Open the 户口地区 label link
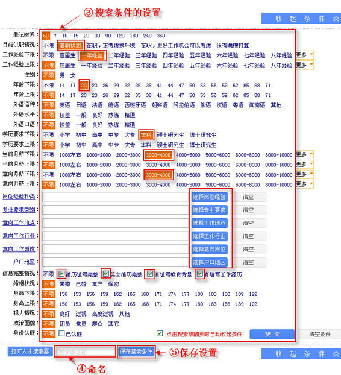Image resolution: width=341 pixels, height=375 pixels. [24, 262]
